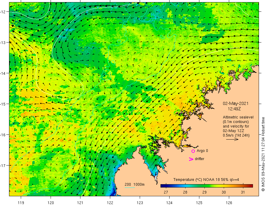This screenshot has height=205, width=265.
Task: Click the colorbar value 27
Action: point(166,192)
